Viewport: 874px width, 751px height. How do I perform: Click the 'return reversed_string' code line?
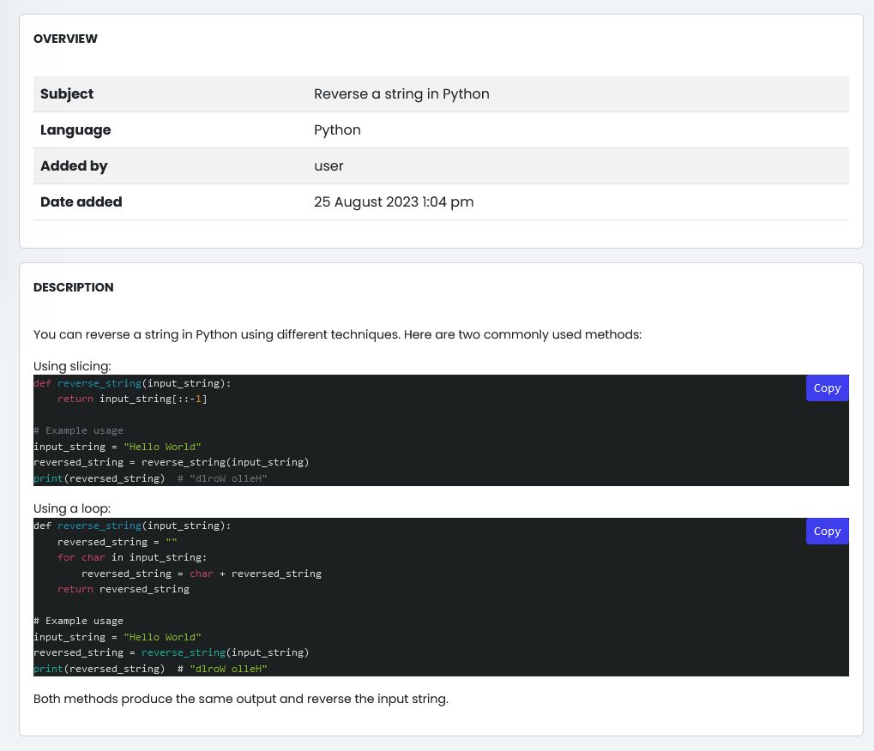pos(124,590)
